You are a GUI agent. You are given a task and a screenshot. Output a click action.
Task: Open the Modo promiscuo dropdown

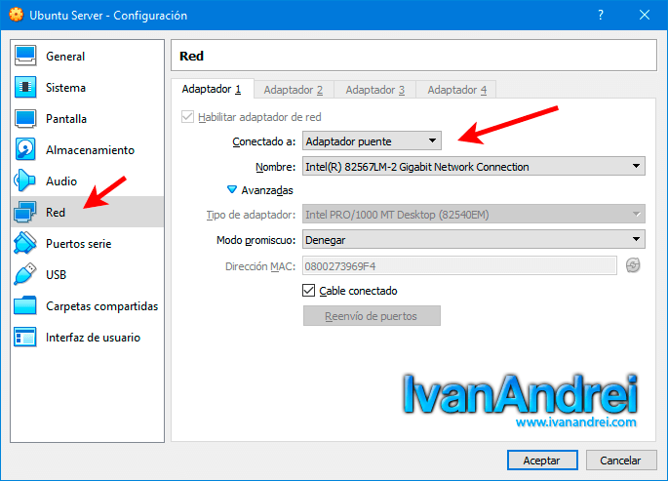click(x=473, y=239)
